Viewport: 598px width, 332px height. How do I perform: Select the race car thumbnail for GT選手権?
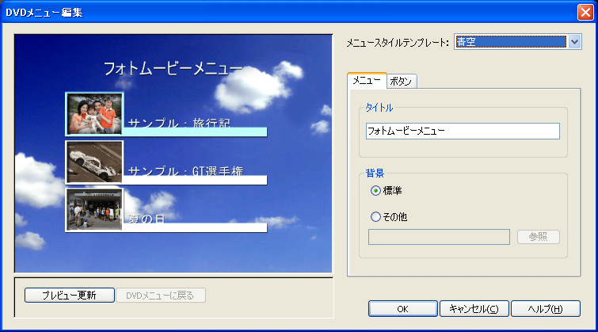click(94, 162)
